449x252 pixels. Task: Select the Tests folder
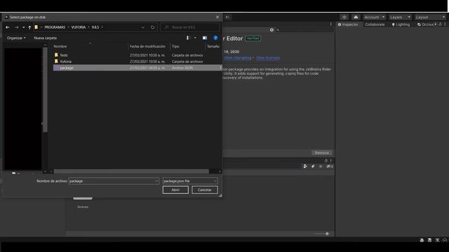64,55
